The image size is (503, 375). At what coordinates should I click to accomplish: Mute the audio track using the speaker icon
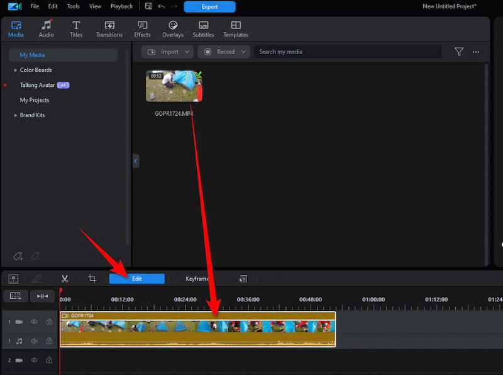33,341
